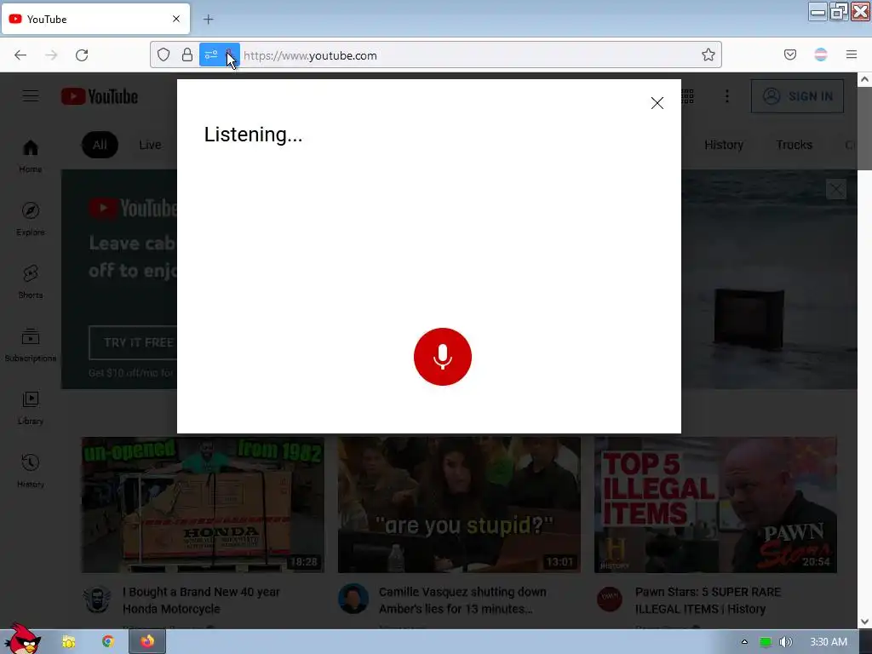Click the browser forward arrow
Viewport: 872px width, 654px height.
[x=51, y=55]
